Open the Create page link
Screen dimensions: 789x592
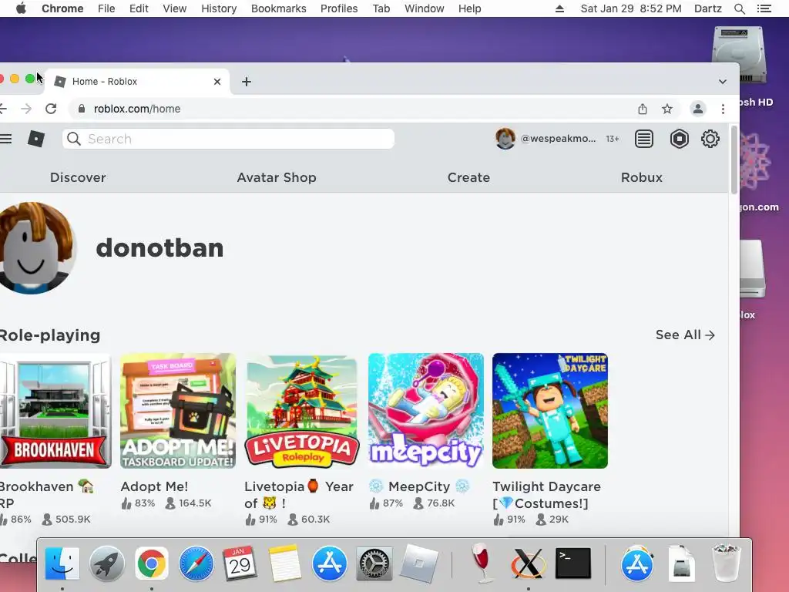coord(468,178)
